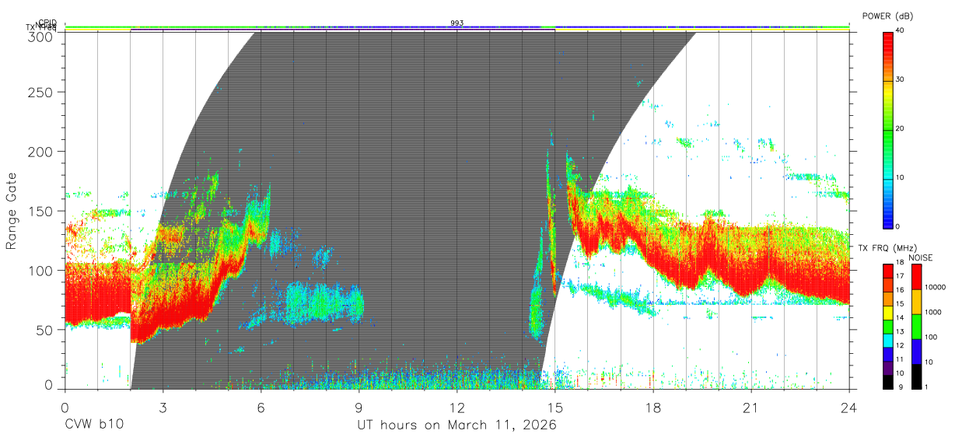Click the y-axis tick label 150

coord(40,211)
